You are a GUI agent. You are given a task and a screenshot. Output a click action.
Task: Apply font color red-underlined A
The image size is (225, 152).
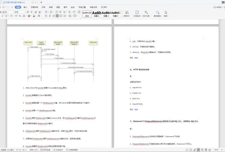[34, 16]
